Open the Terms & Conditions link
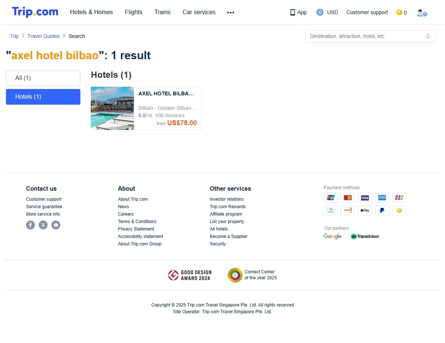445x343 pixels. (x=137, y=221)
